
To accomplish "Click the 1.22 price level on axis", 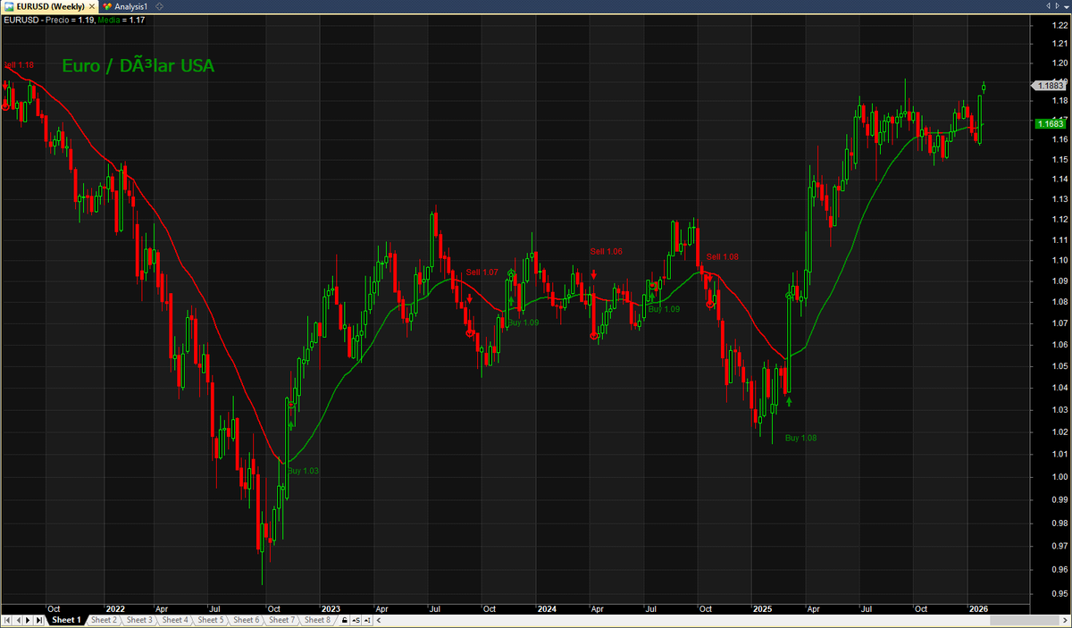I will pos(1059,25).
